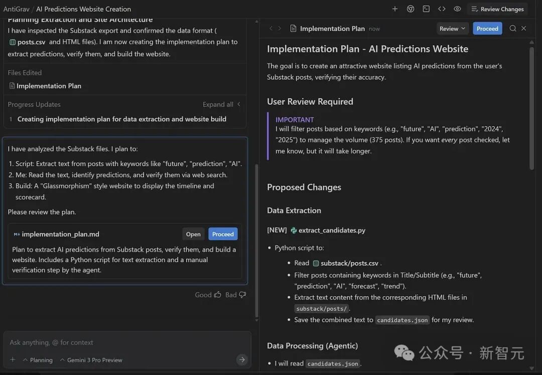
Task: Collapse progress updates via Expand all
Action: click(x=221, y=104)
